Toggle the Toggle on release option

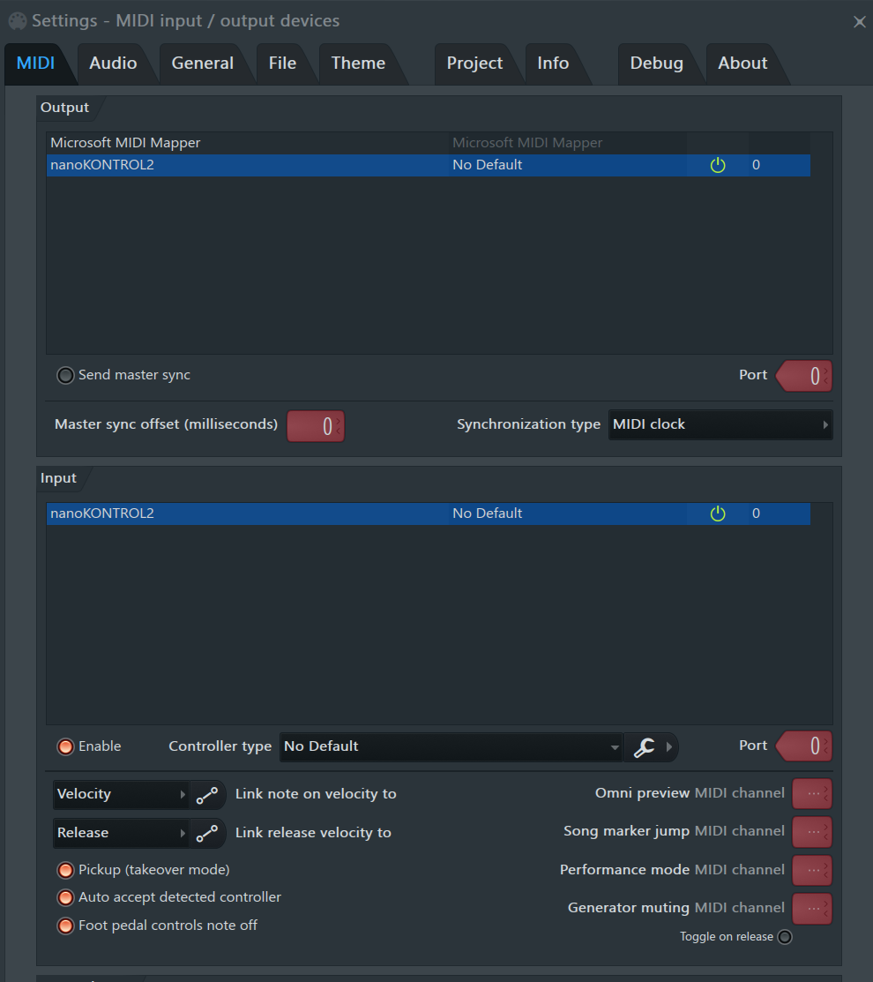tap(784, 937)
